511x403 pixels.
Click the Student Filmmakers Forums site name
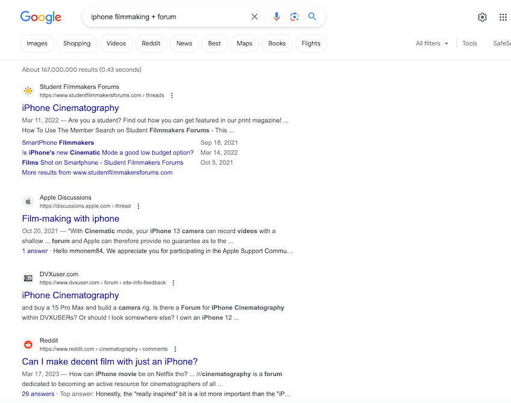(80, 87)
